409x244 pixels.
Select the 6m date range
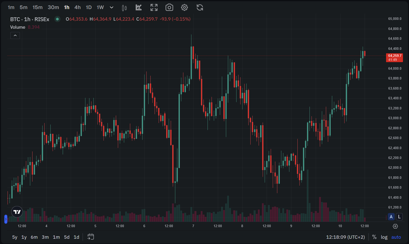(34, 237)
